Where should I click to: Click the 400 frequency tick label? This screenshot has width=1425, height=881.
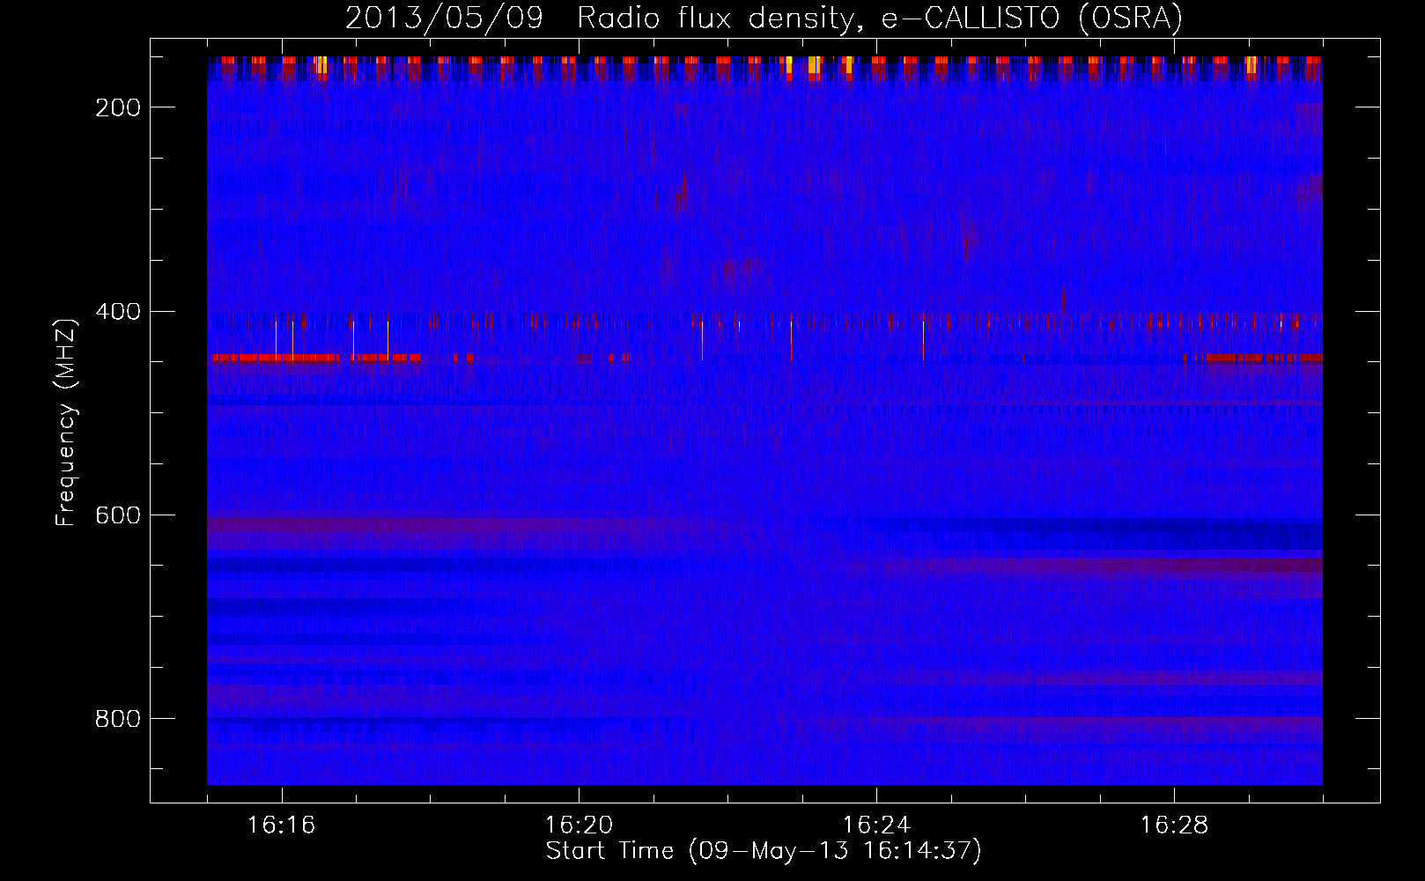(118, 312)
